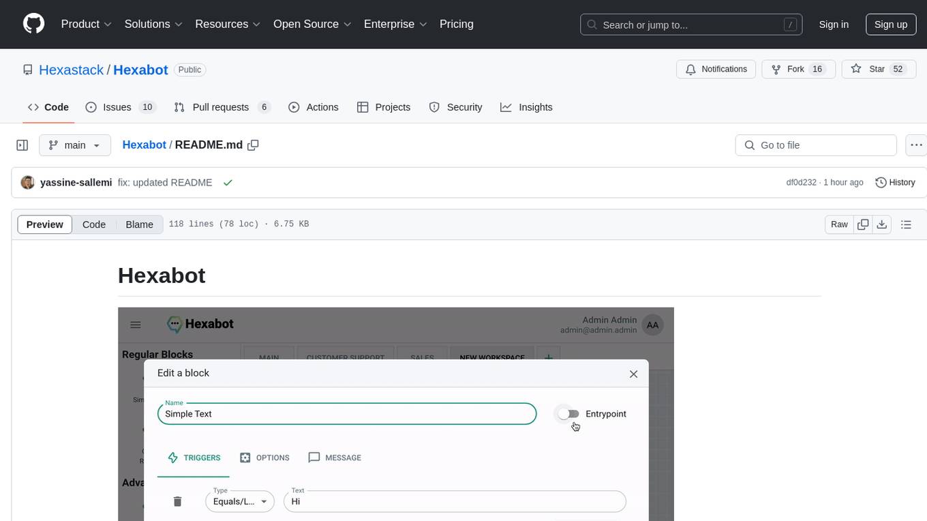Click the Fork count 16
This screenshot has height=521, width=927.
[x=818, y=69]
